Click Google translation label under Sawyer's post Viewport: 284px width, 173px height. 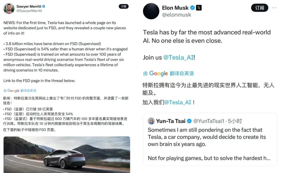click(x=20, y=91)
